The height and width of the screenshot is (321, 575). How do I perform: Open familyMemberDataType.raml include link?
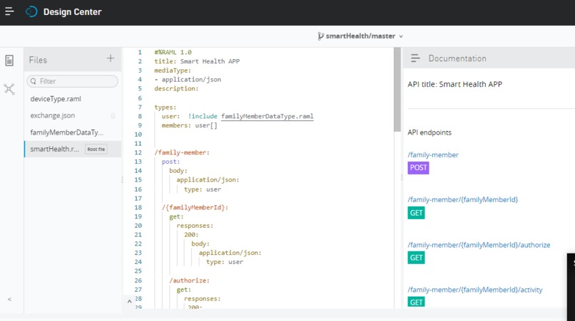coord(268,116)
